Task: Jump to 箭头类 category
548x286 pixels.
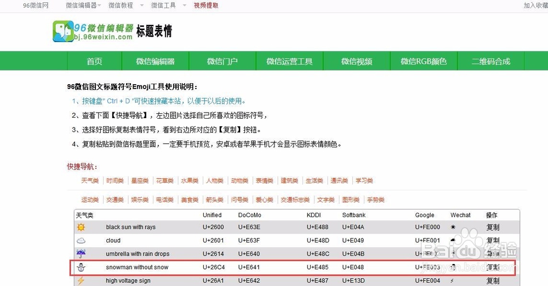Action: tap(215, 200)
